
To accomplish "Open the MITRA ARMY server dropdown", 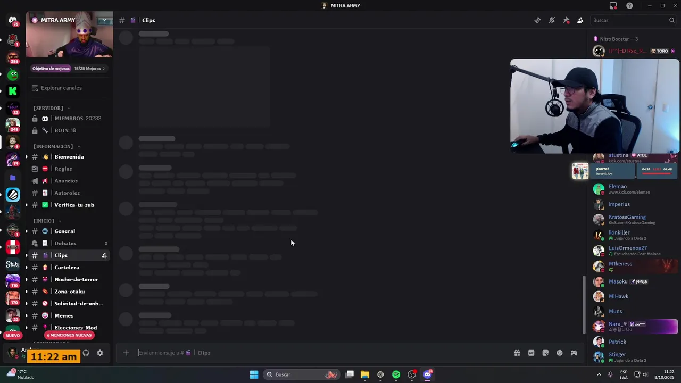I will click(104, 20).
